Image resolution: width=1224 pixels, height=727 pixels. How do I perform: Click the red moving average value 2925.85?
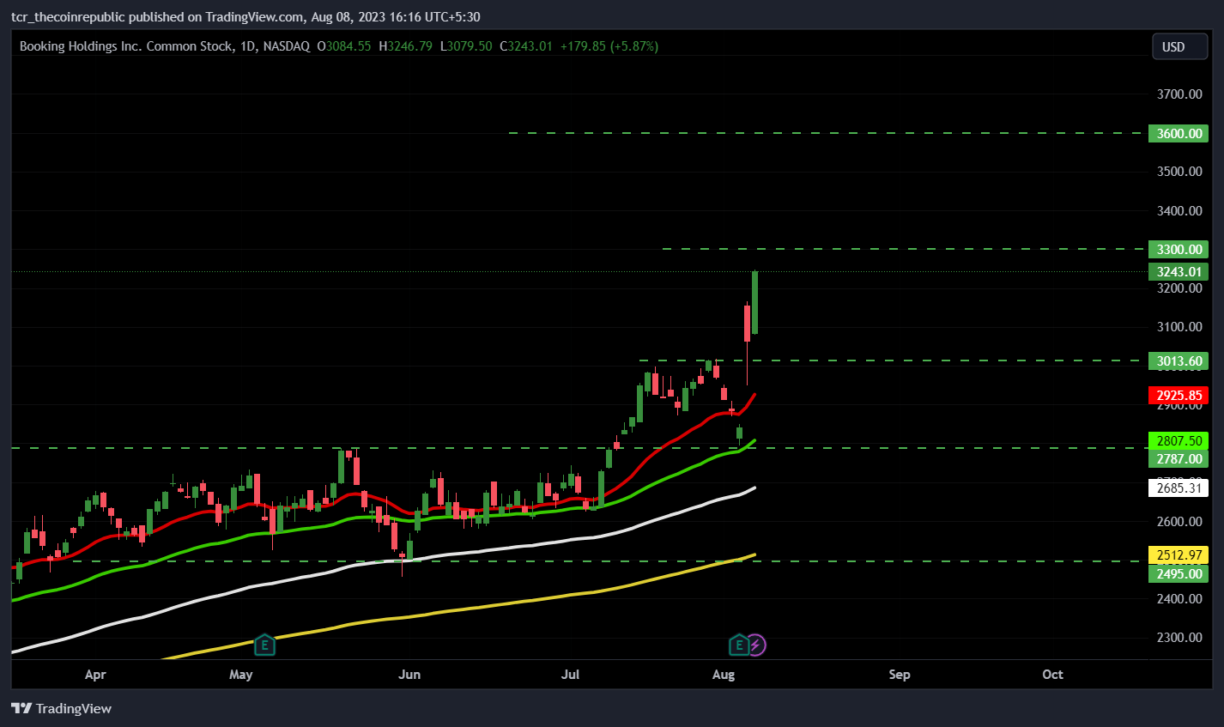(1179, 396)
